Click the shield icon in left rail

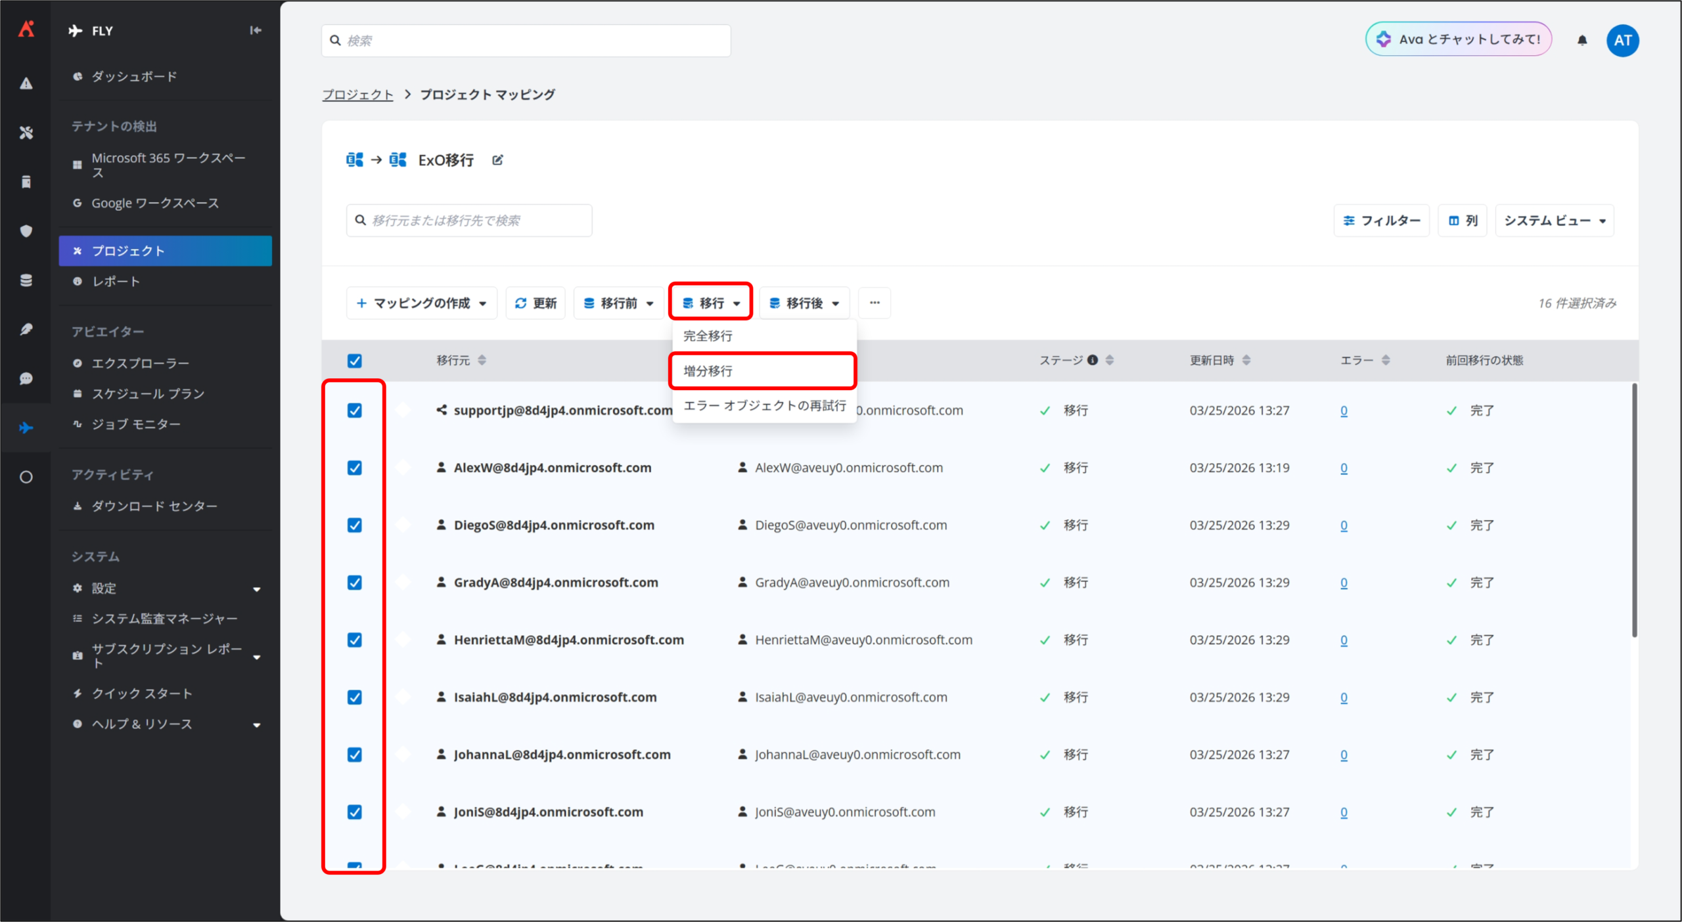(26, 231)
